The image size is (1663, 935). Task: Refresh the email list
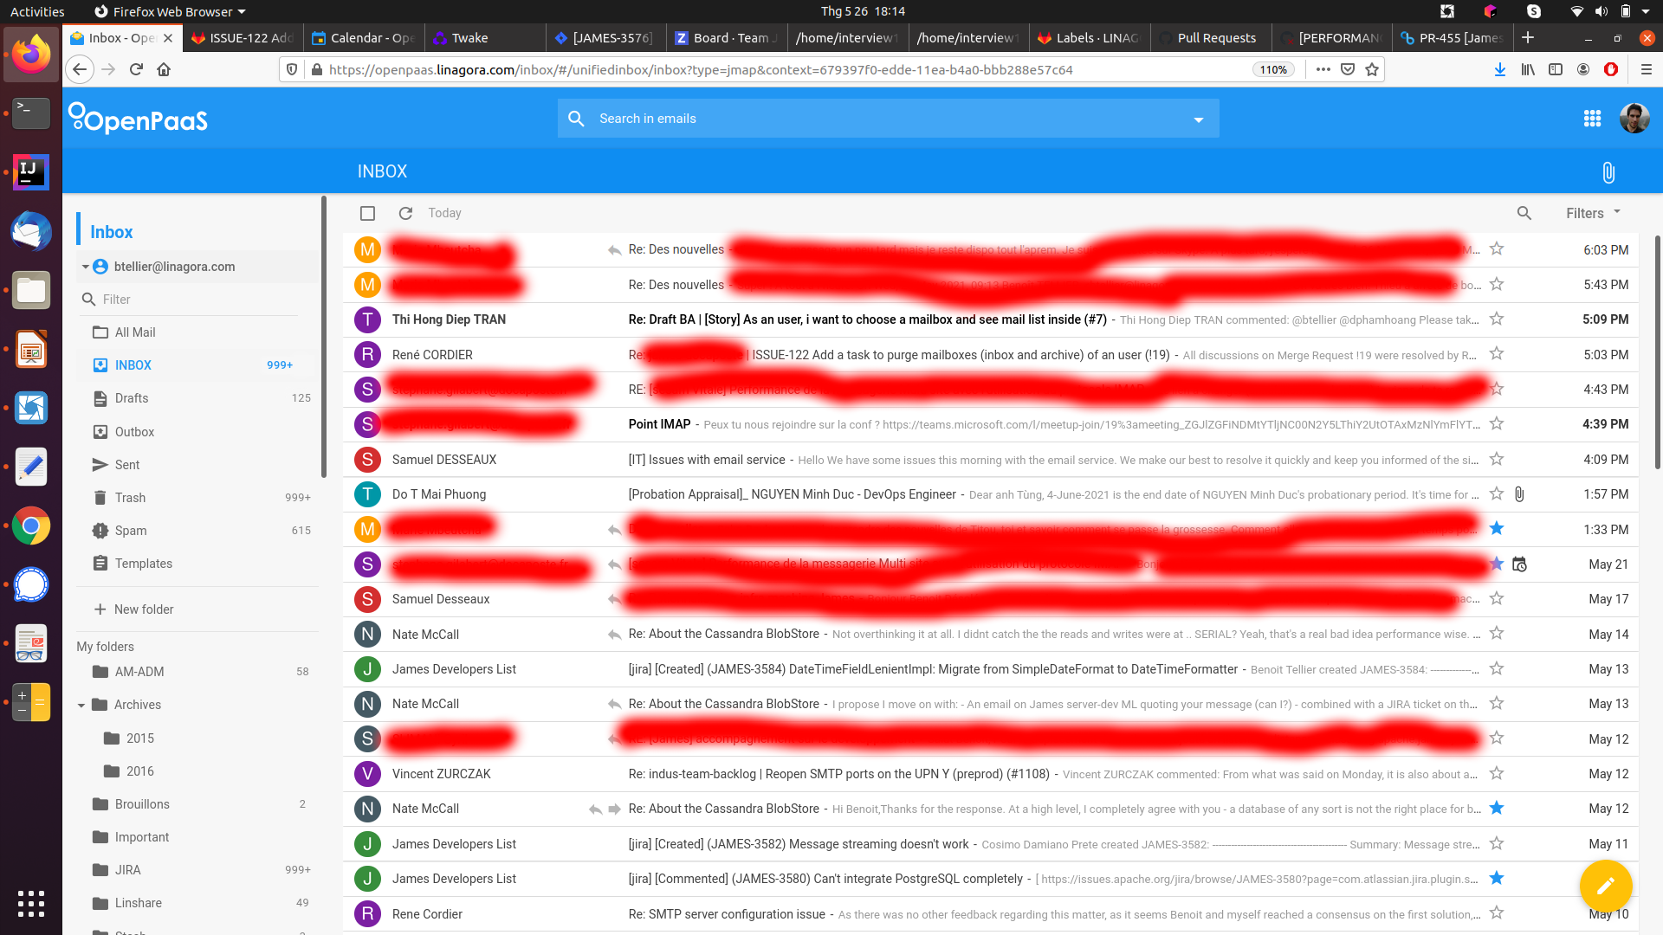pyautogui.click(x=405, y=213)
